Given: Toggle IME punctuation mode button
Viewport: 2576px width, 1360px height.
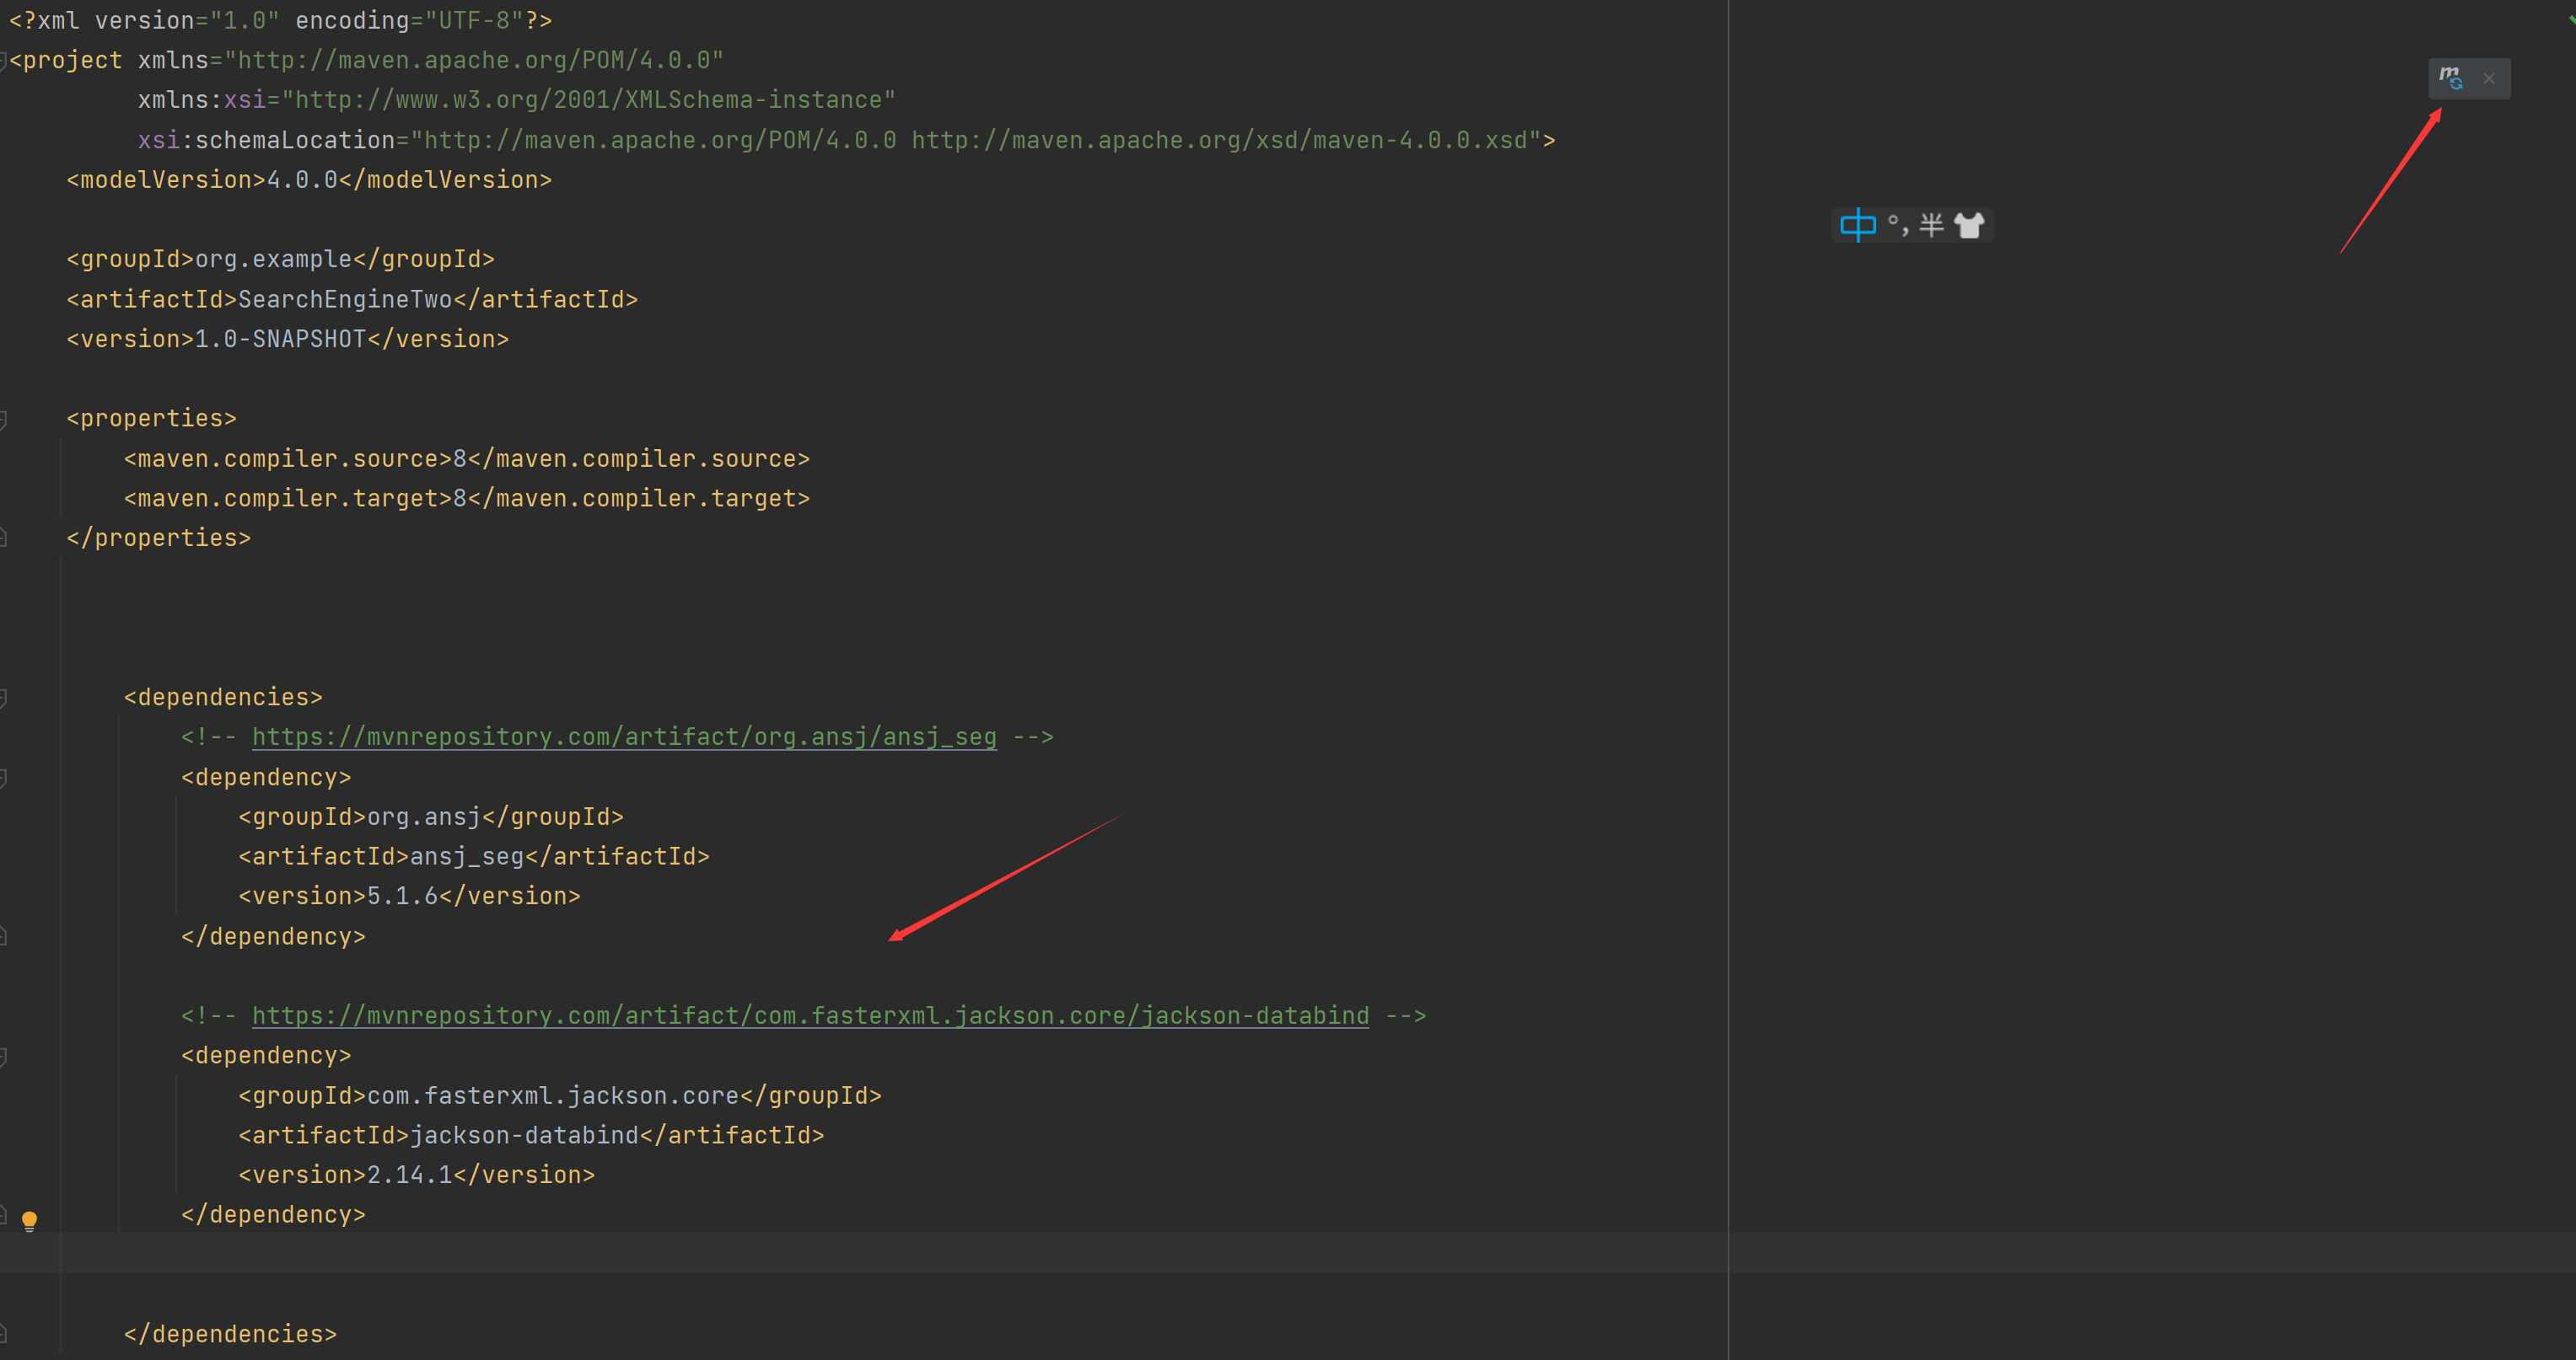Looking at the screenshot, I should coord(1897,225).
